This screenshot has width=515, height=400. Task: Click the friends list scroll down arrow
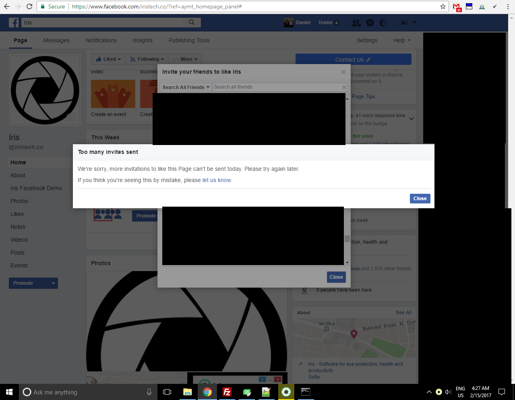(347, 263)
